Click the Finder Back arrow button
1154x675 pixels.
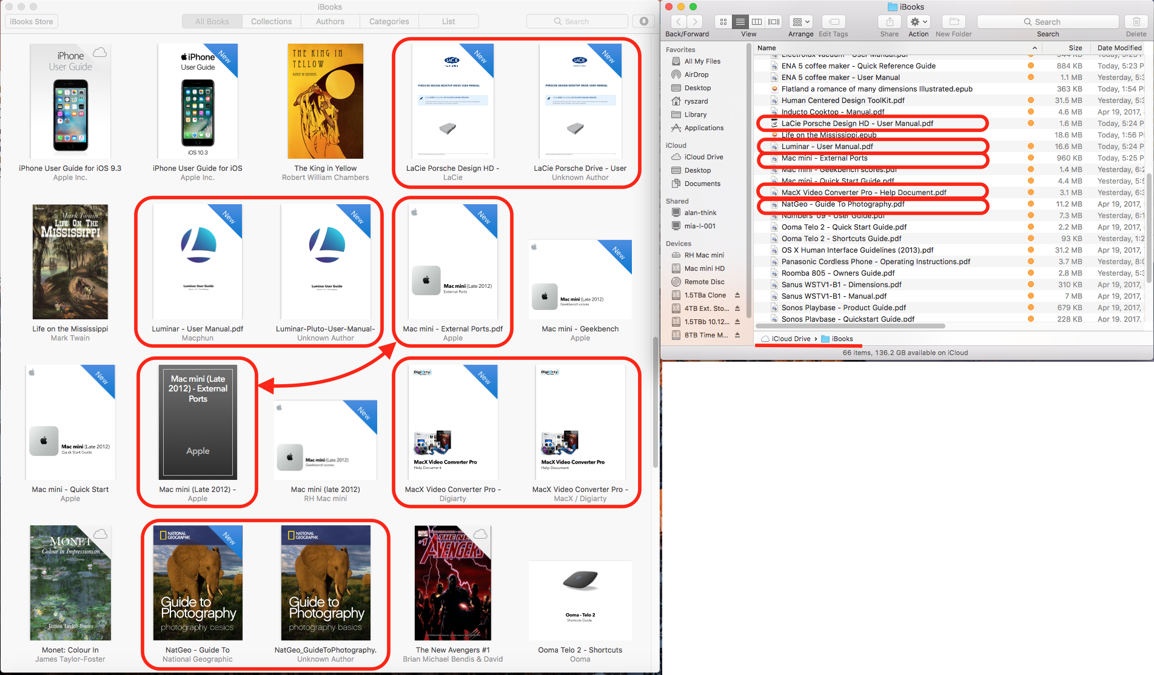678,22
